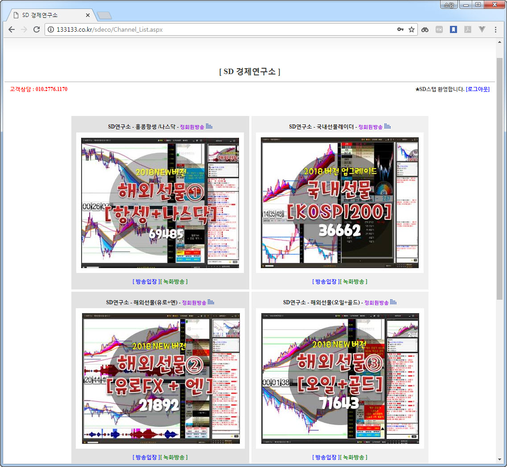Open the blue bookmark extension icon
The width and height of the screenshot is (507, 467).
[453, 29]
